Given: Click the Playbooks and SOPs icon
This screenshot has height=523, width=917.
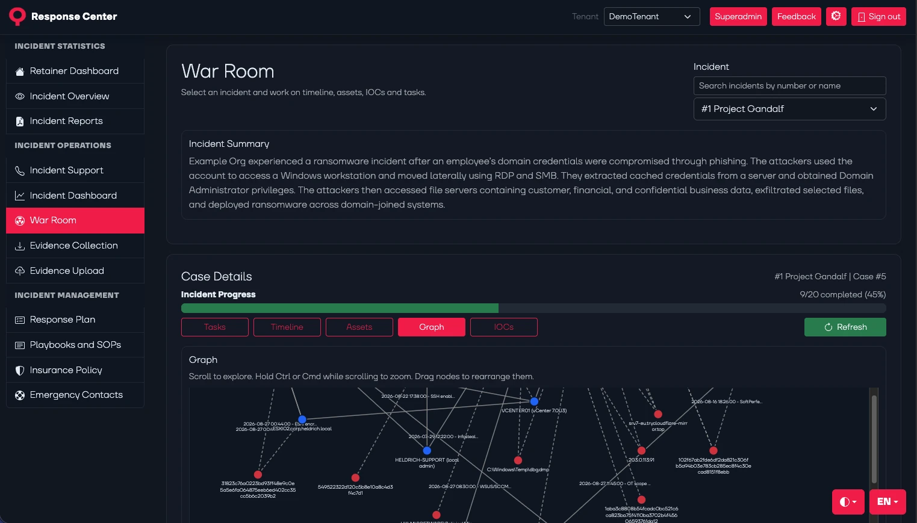Looking at the screenshot, I should (x=20, y=345).
